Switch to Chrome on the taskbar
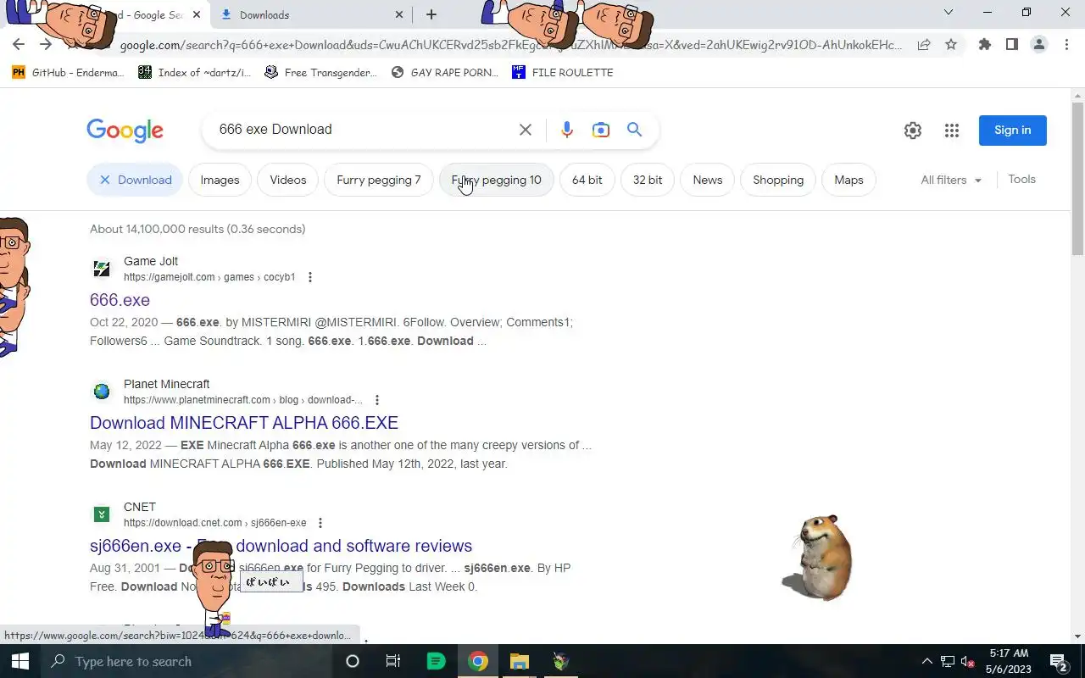The image size is (1085, 678). (478, 661)
